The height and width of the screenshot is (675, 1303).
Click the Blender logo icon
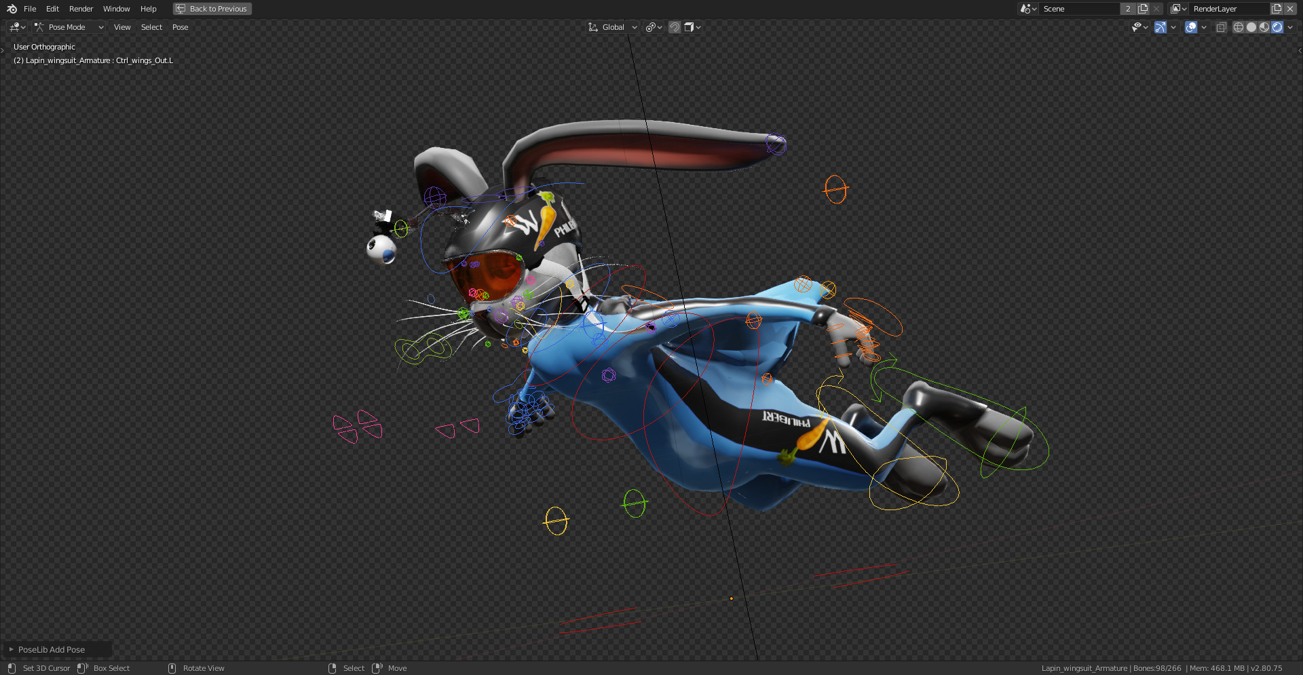pyautogui.click(x=12, y=9)
